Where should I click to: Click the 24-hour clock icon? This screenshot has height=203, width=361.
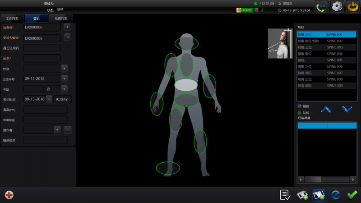pyautogui.click(x=322, y=6)
